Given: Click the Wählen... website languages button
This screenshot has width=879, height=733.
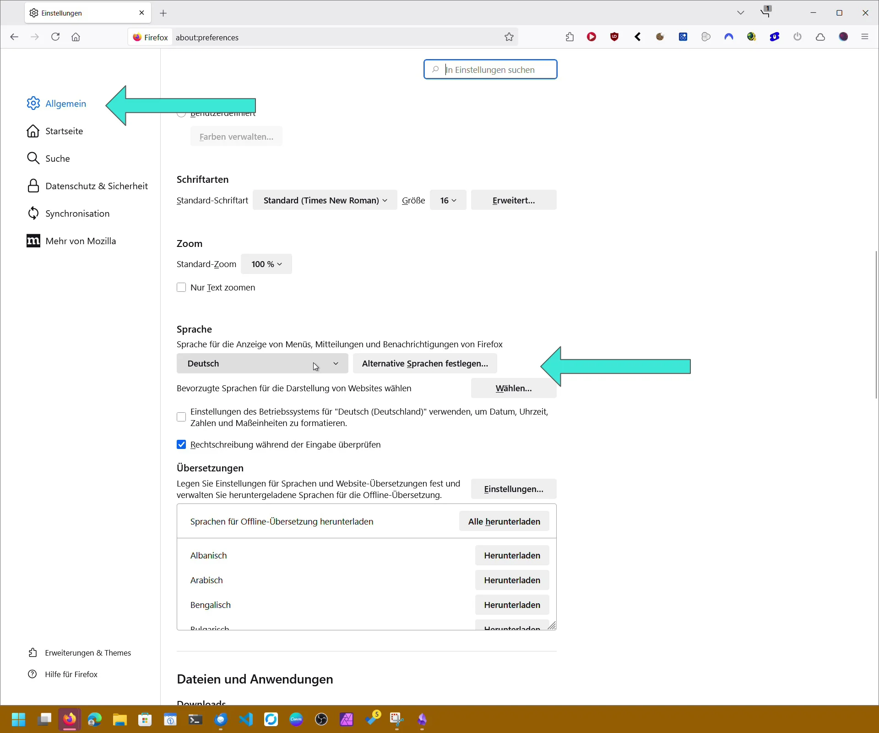Looking at the screenshot, I should pyautogui.click(x=514, y=388).
